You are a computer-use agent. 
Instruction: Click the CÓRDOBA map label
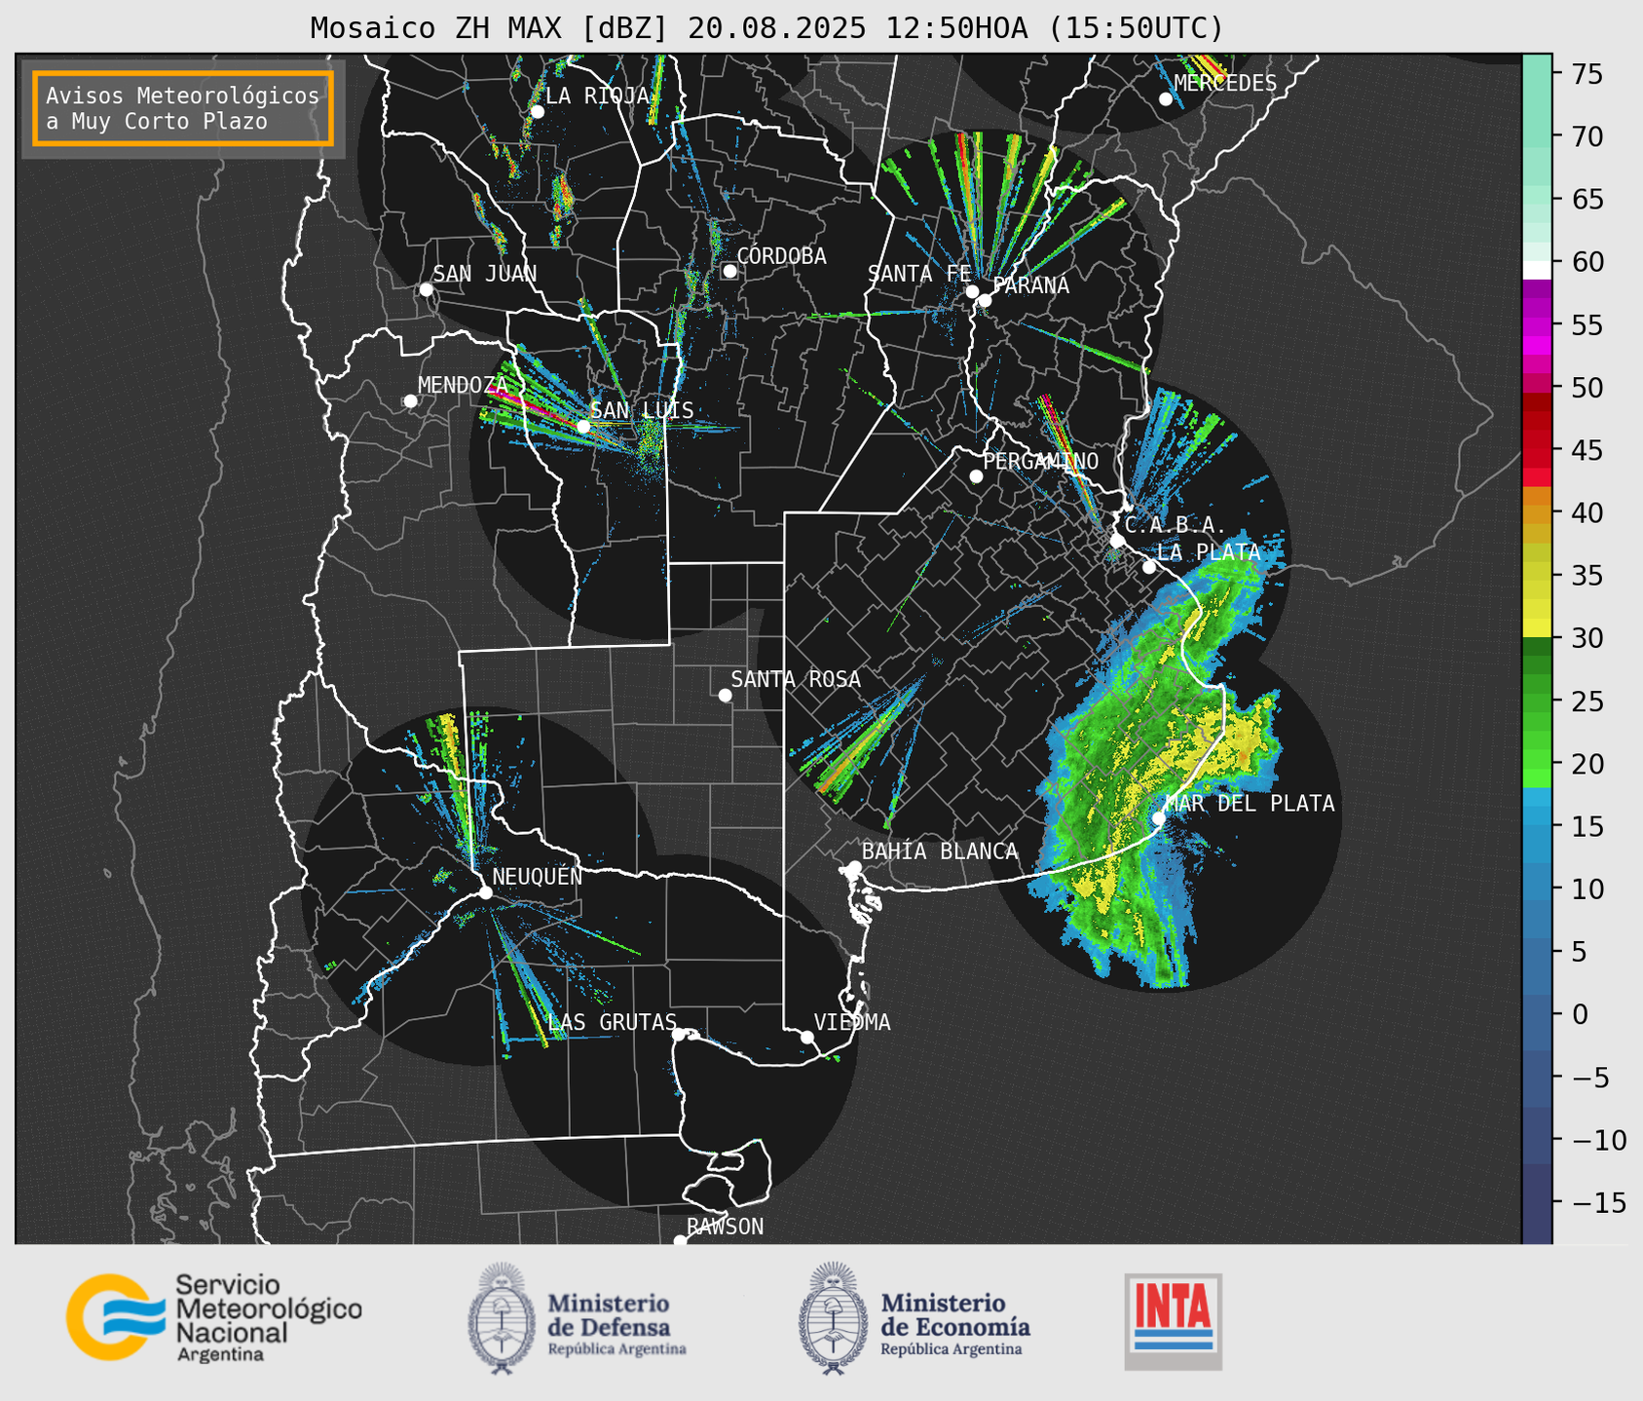click(782, 256)
